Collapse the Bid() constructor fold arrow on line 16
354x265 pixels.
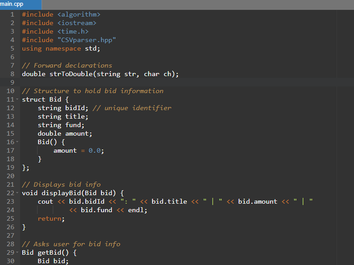coord(17,142)
